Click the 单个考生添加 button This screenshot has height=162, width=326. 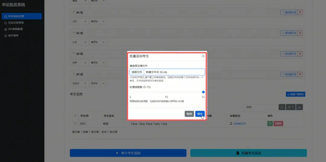coord(128,153)
